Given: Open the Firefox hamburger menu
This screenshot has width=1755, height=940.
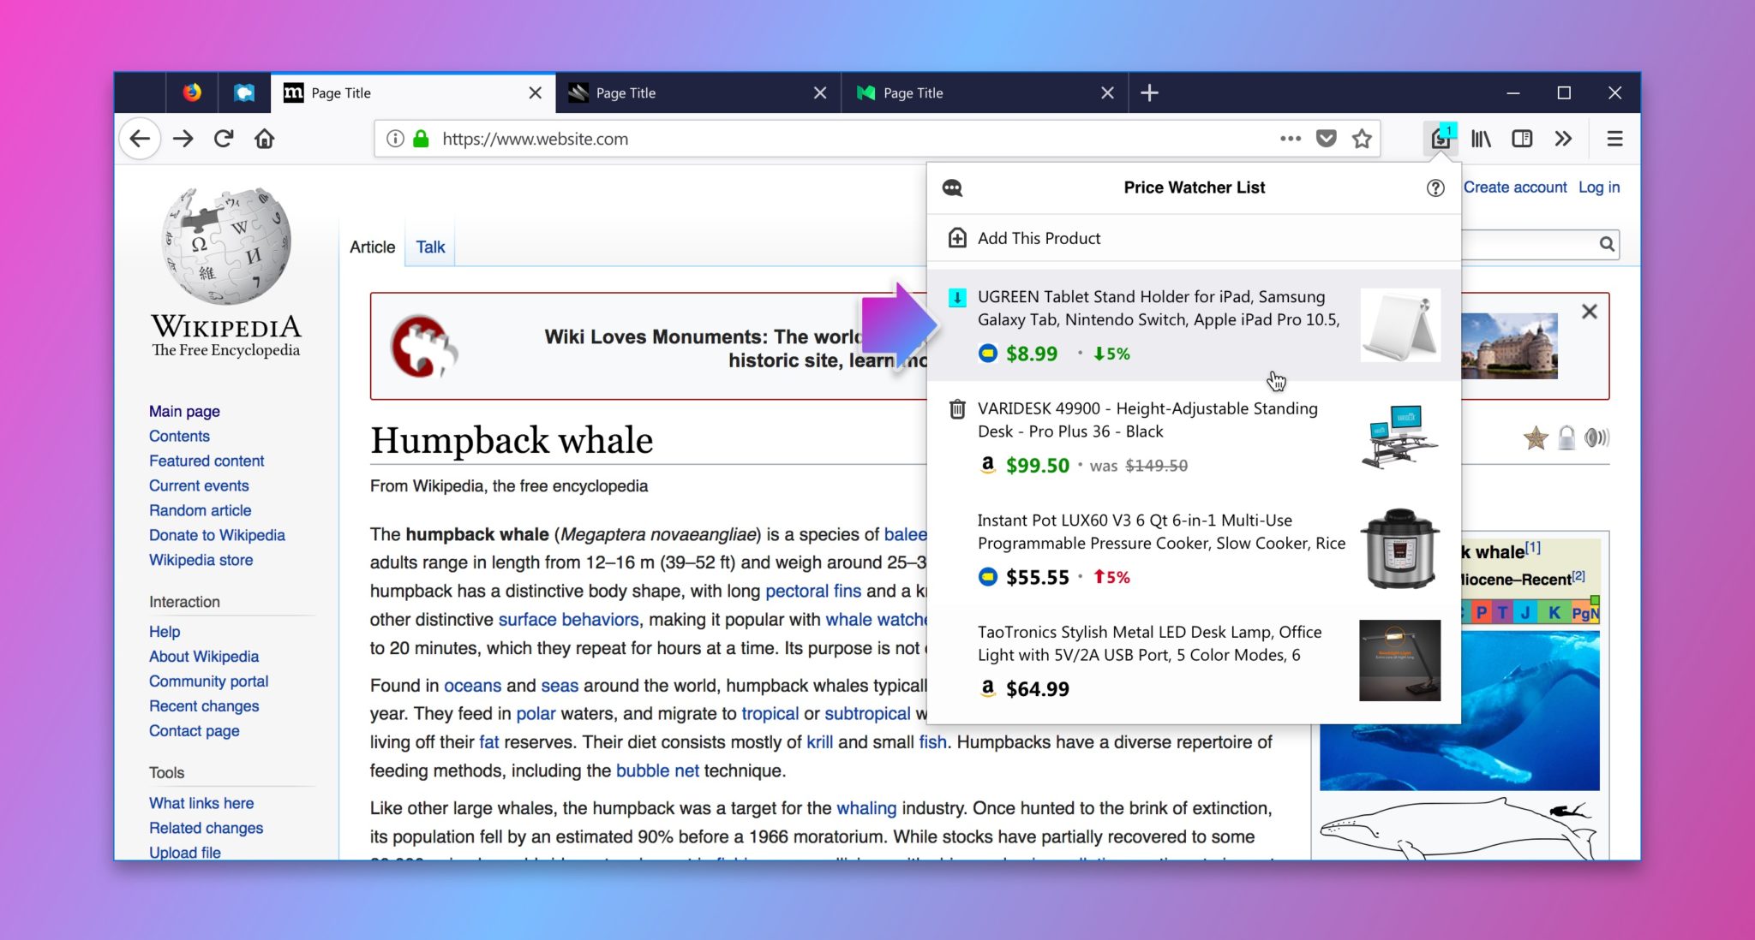Looking at the screenshot, I should (1614, 139).
